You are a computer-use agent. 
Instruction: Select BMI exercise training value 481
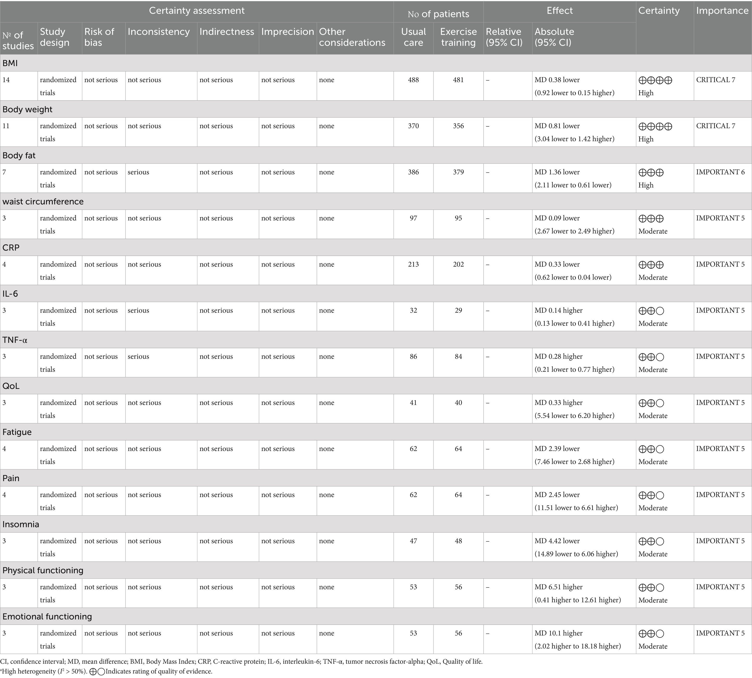(458, 80)
